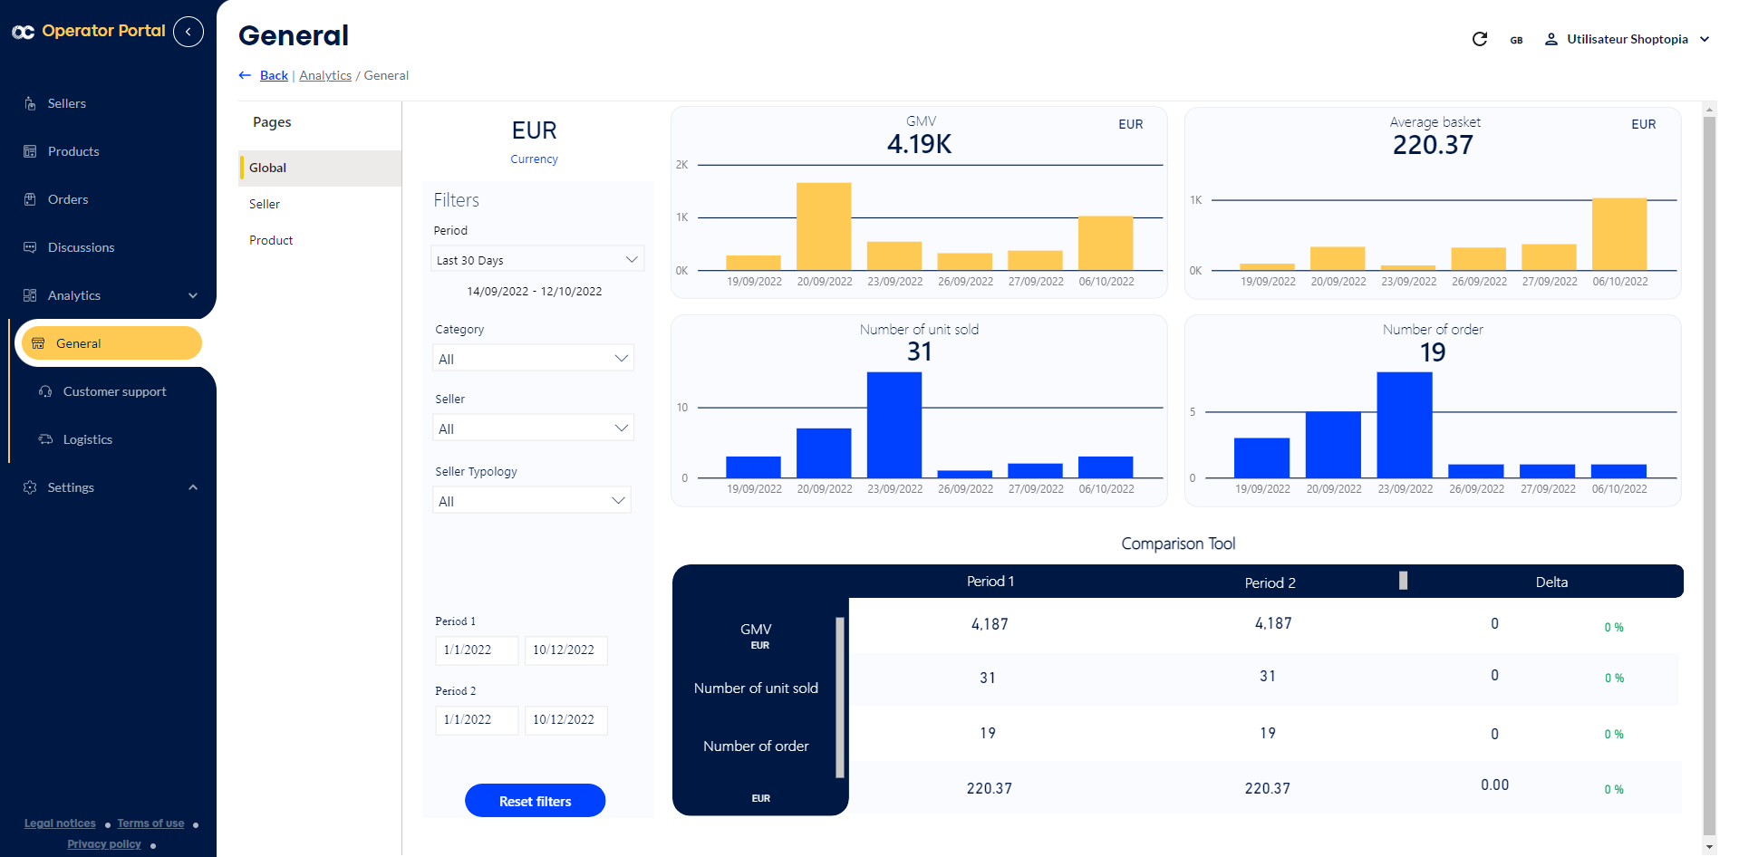The image size is (1739, 857).
Task: Click the user profile icon
Action: click(1551, 39)
